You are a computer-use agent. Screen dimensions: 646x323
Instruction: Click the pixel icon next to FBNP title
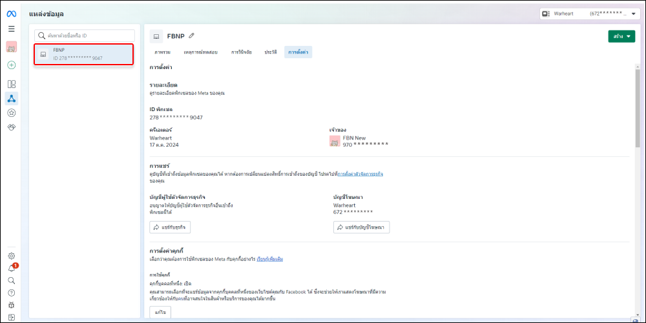(x=156, y=37)
